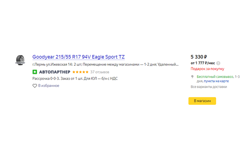
Task: Click the heart favorites icon
Action: click(35, 85)
